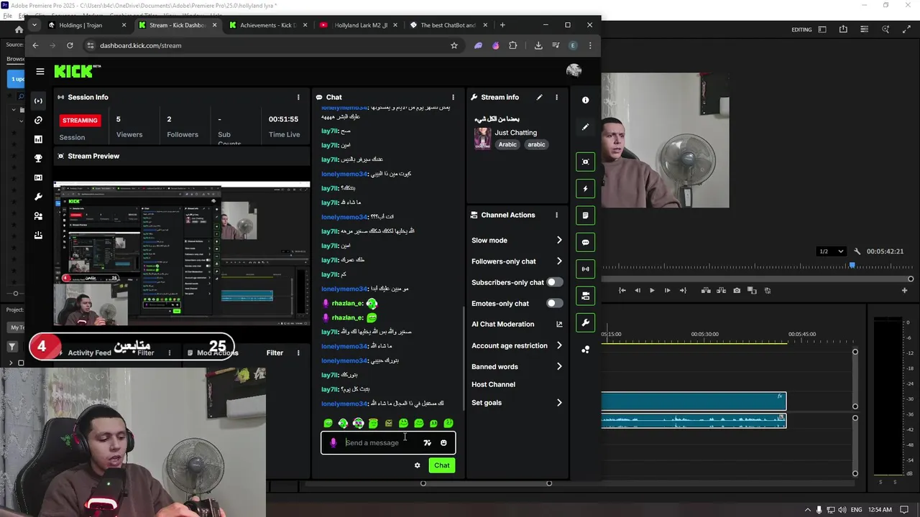Screen dimensions: 920x517
Task: Toggle Subscribers-only chat switch
Action: pos(554,282)
